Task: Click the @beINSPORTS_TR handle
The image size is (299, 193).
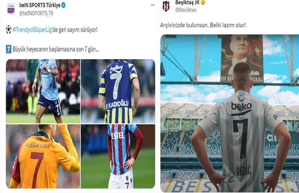Action: click(x=36, y=13)
